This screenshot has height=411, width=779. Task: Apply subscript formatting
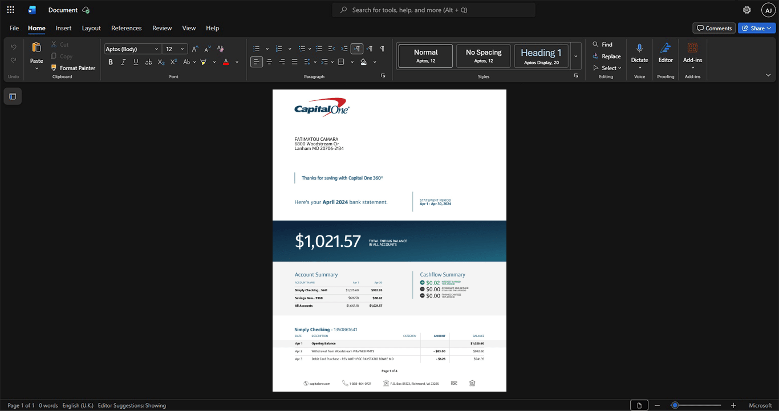(161, 62)
